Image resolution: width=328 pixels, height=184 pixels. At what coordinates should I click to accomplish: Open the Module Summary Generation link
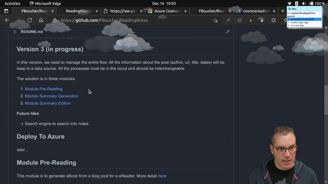click(x=52, y=96)
